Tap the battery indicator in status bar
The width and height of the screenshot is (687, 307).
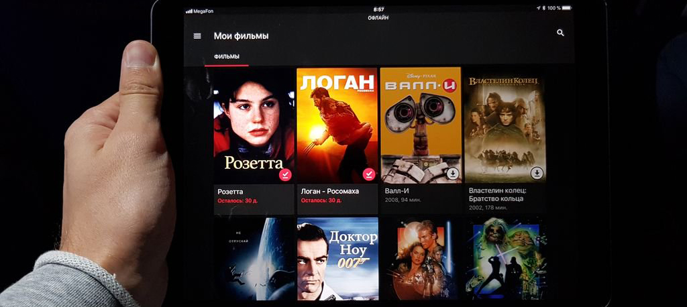coord(566,8)
